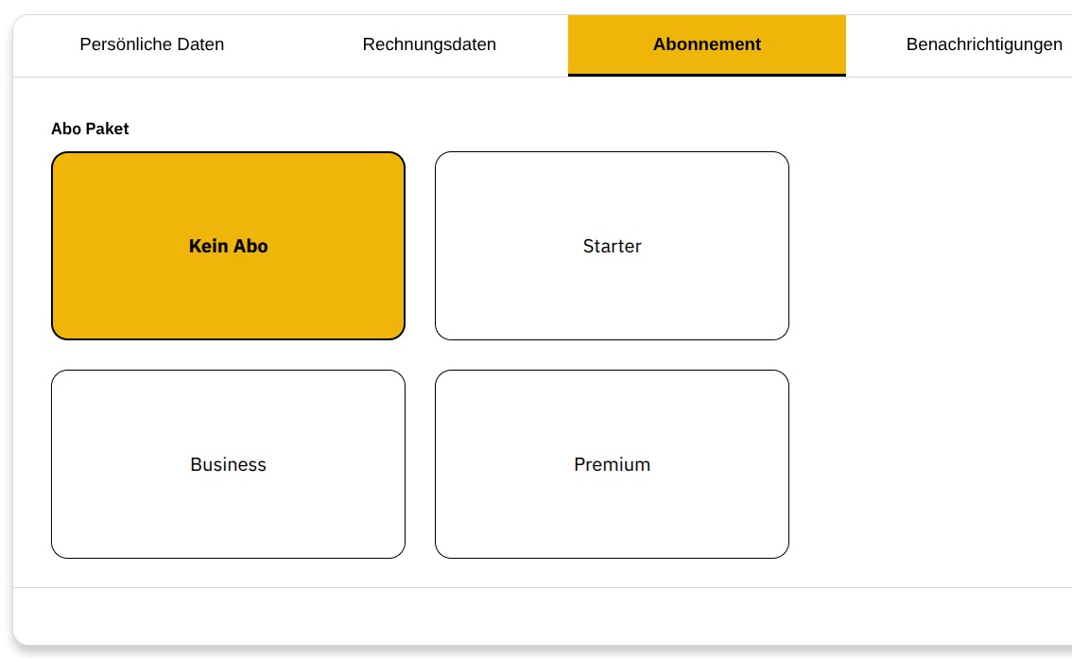Select the Premium subscription package
This screenshot has width=1072, height=658.
[612, 464]
